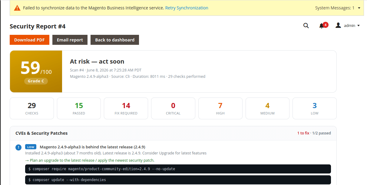Click the 'Installed 2.4.9-alpha3' description line
Image resolution: width=367 pixels, height=185 pixels.
tap(116, 153)
